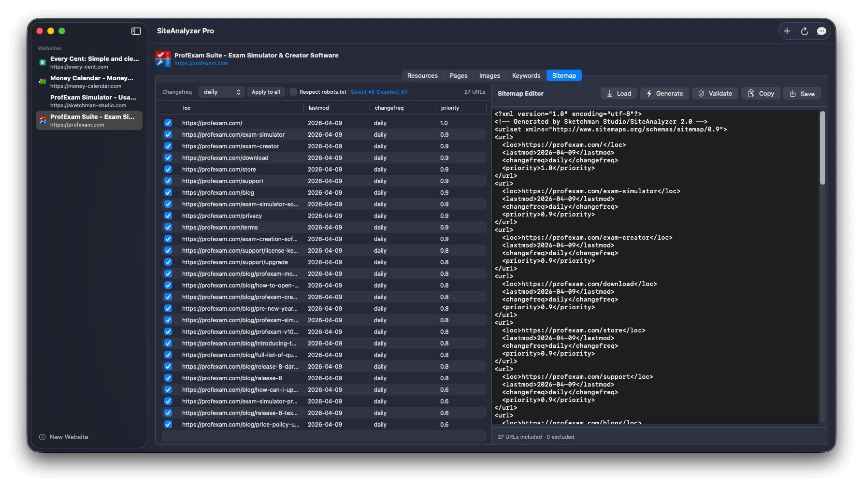Viewport: 863px width, 488px height.
Task: Open the Images tab
Action: [489, 75]
